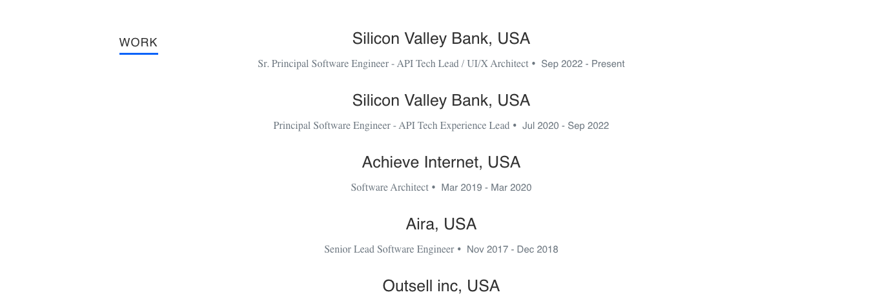Click the Sep 2022 - Present date range

583,64
